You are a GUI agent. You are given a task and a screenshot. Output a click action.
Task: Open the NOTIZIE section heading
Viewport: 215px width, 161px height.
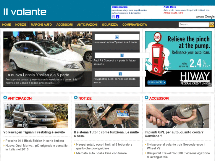[85, 98]
